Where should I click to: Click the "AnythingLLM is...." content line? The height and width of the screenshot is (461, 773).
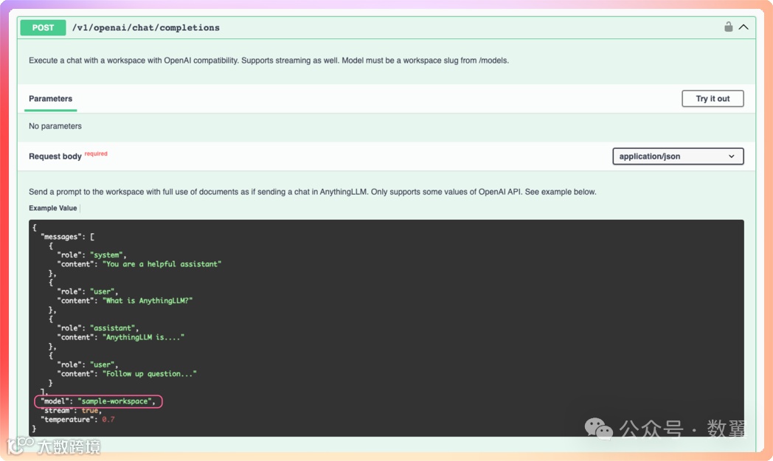[121, 337]
